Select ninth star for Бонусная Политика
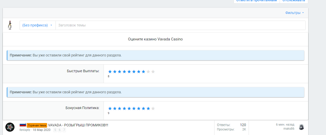The width and height of the screenshot is (326, 135). click(148, 109)
